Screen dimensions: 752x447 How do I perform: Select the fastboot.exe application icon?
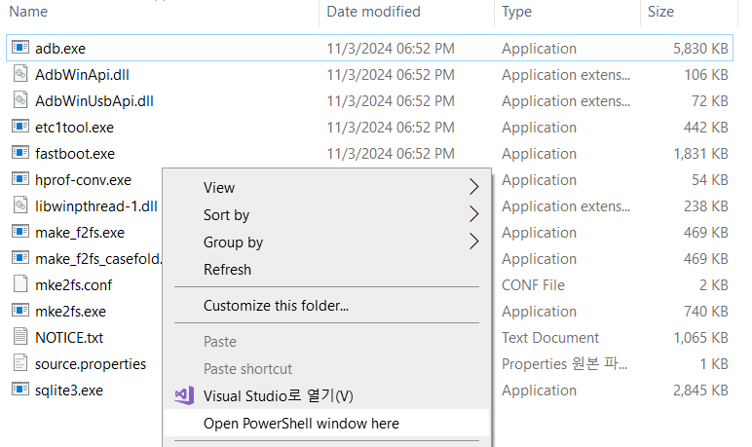tap(20, 153)
